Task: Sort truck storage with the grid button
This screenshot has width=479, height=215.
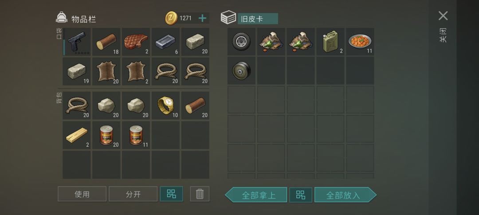Action: click(301, 195)
